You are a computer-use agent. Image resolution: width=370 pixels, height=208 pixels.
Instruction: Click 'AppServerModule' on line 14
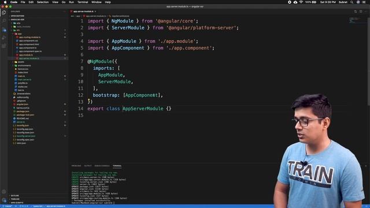coord(143,109)
